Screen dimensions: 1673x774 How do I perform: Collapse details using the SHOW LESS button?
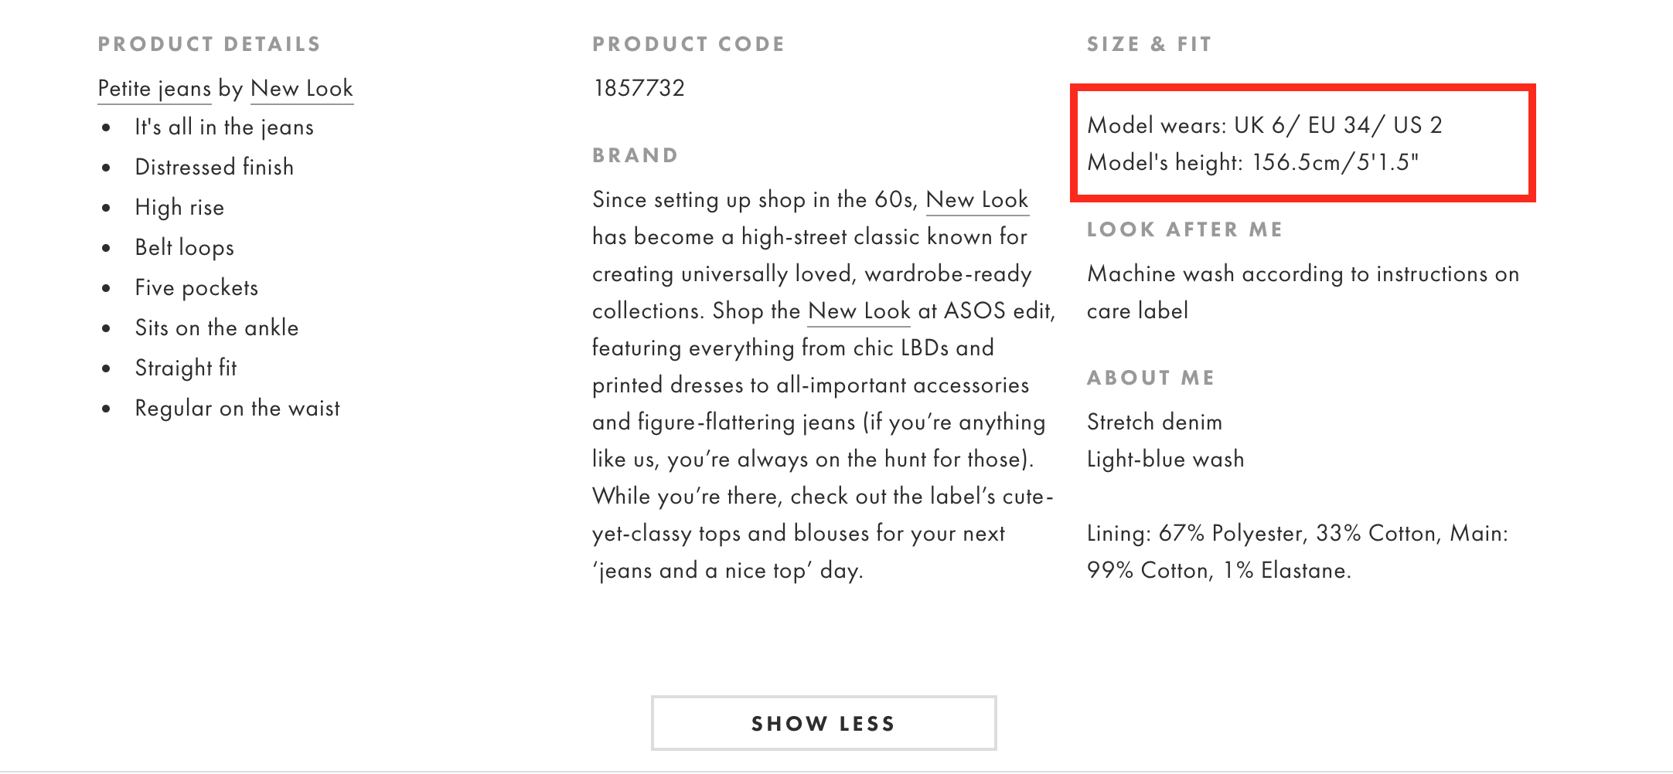coord(822,723)
